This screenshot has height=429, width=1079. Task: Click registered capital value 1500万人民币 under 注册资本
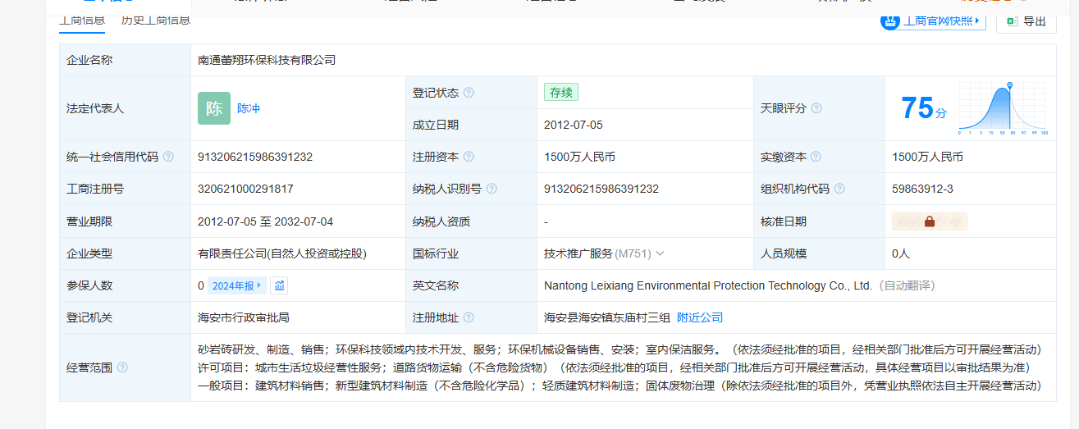click(x=579, y=157)
